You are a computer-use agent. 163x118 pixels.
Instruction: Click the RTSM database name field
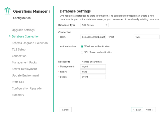(93, 72)
